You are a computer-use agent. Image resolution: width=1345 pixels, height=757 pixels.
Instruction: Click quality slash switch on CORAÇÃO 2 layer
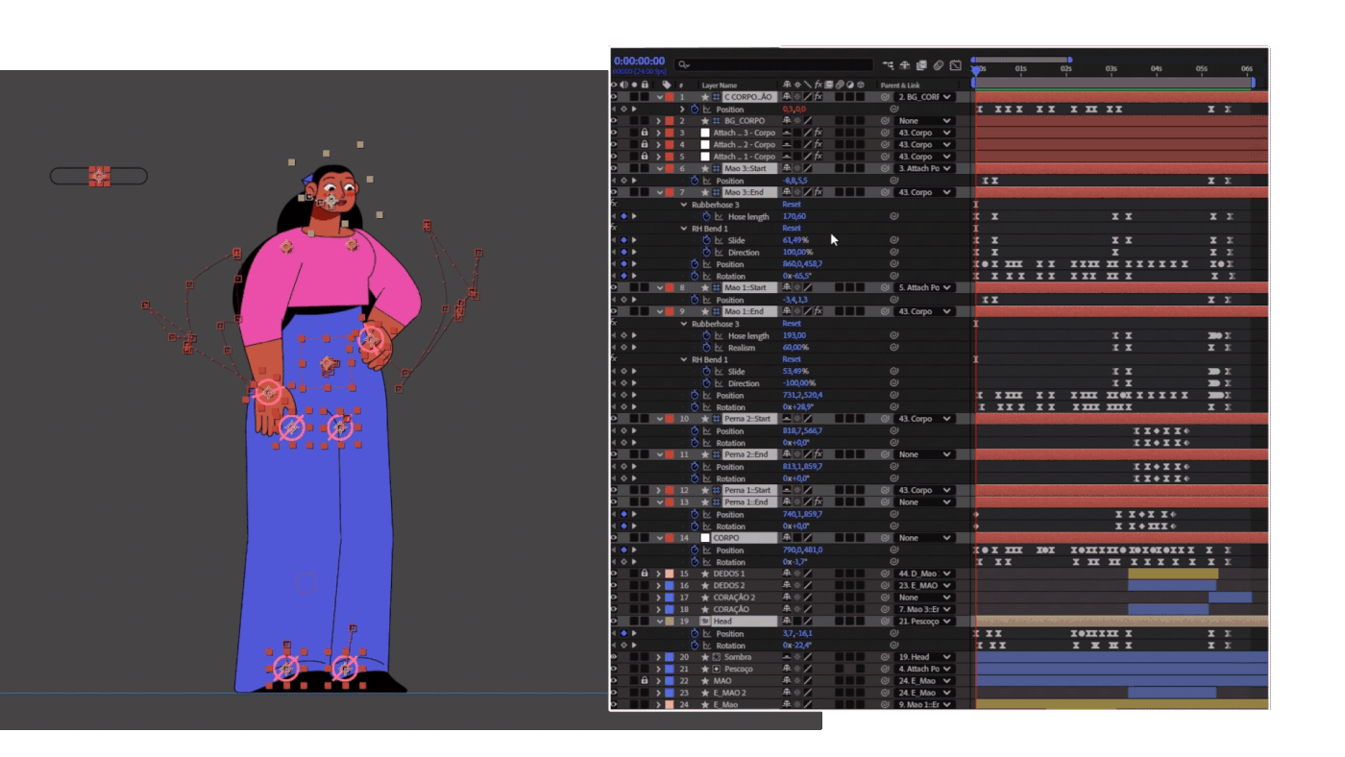tap(807, 598)
